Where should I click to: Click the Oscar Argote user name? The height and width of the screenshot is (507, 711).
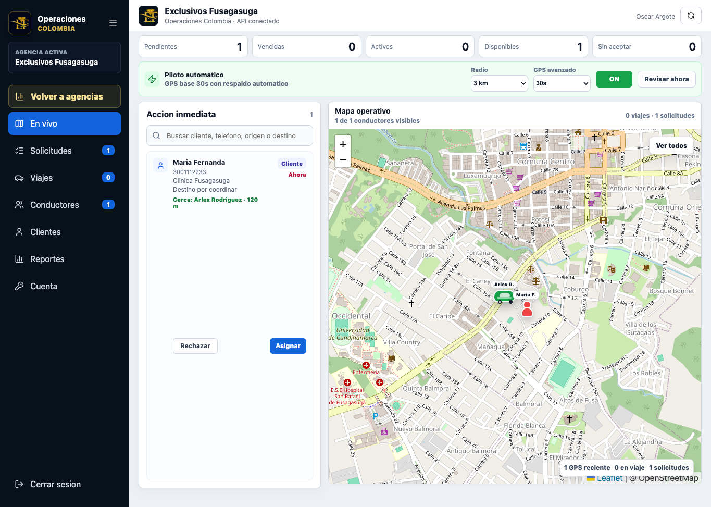(655, 17)
